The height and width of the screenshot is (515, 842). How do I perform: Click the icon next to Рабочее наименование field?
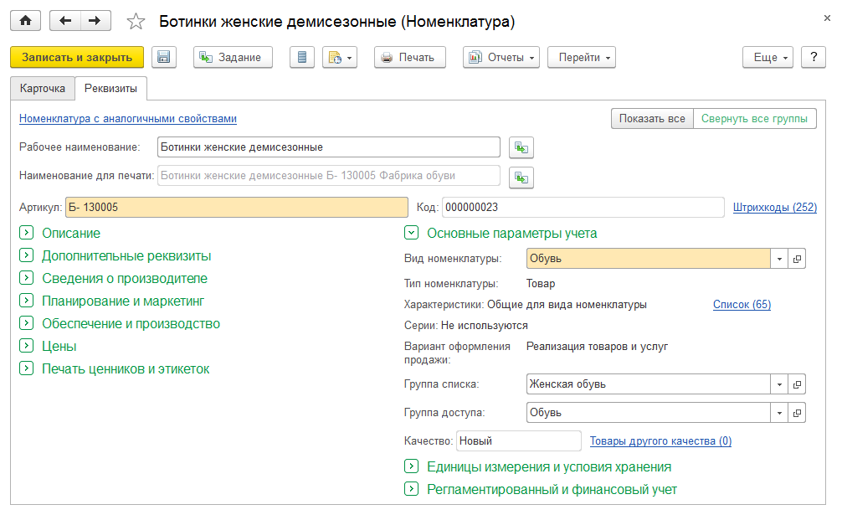click(x=521, y=147)
